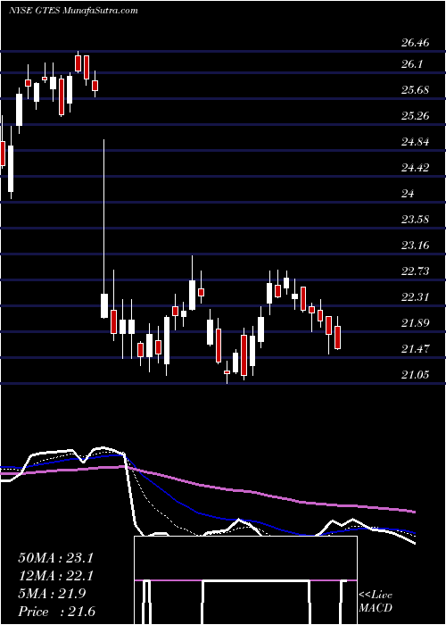This screenshot has height=625, width=446.
Task: Click the '50MA : 23.1' readout
Action: pos(55,558)
